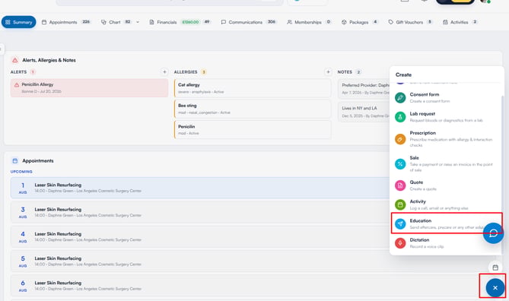The height and width of the screenshot is (301, 509).
Task: Click the Quote document icon
Action: click(400, 185)
